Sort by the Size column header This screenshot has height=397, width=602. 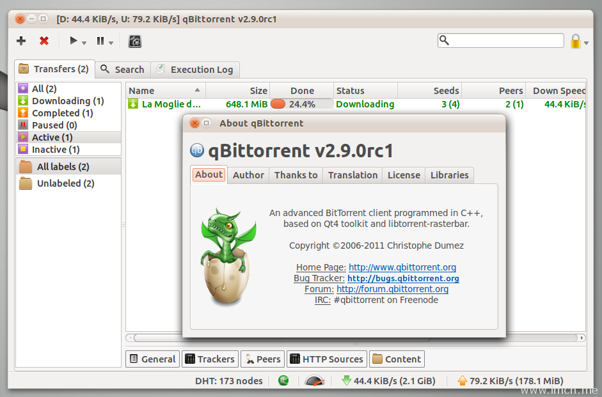coord(237,91)
